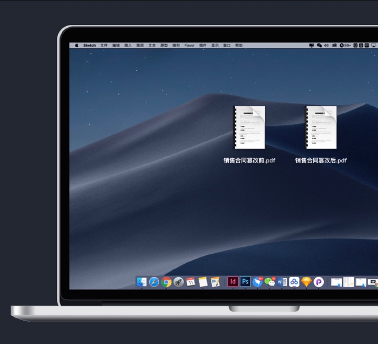The image size is (378, 344).
Task: Open the 文本 menu
Action: click(152, 45)
